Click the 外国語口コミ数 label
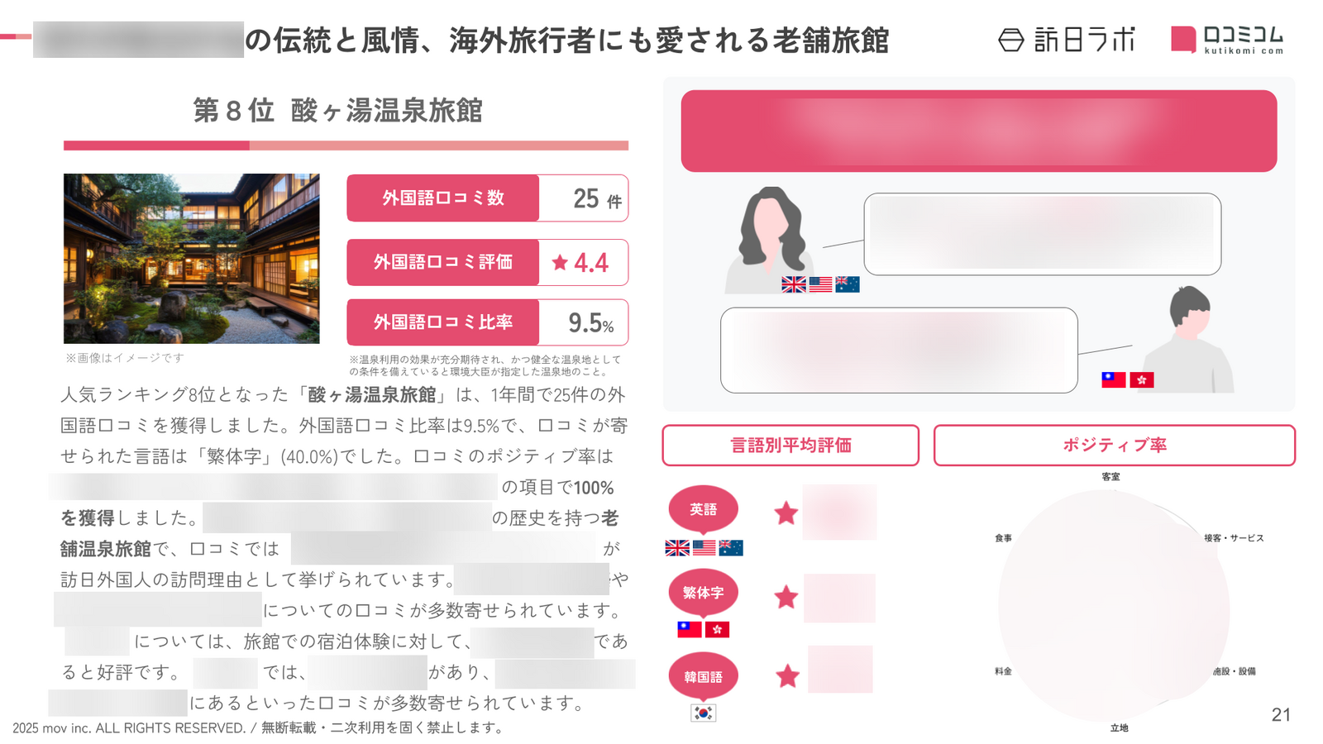The image size is (1323, 744). tap(443, 198)
